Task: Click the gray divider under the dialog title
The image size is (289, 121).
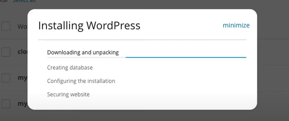Action: pyautogui.click(x=142, y=40)
